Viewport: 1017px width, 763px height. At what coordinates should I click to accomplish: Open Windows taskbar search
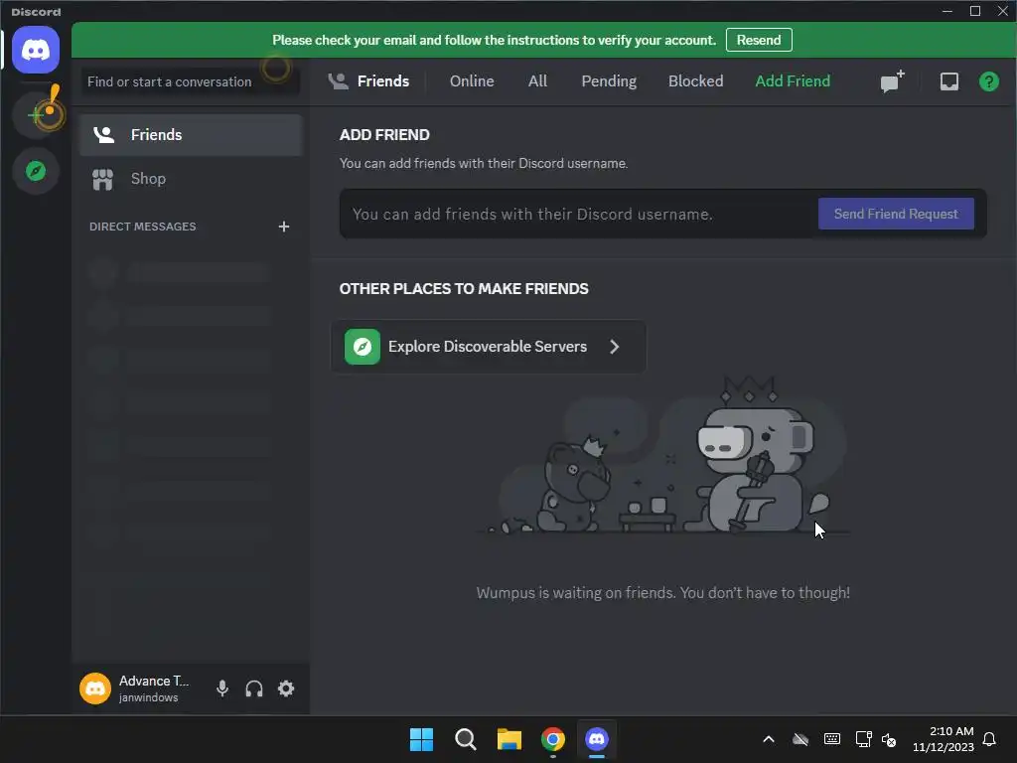click(465, 739)
